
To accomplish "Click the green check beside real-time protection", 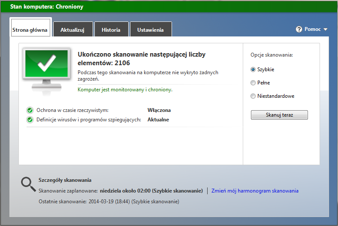I will 30,110.
